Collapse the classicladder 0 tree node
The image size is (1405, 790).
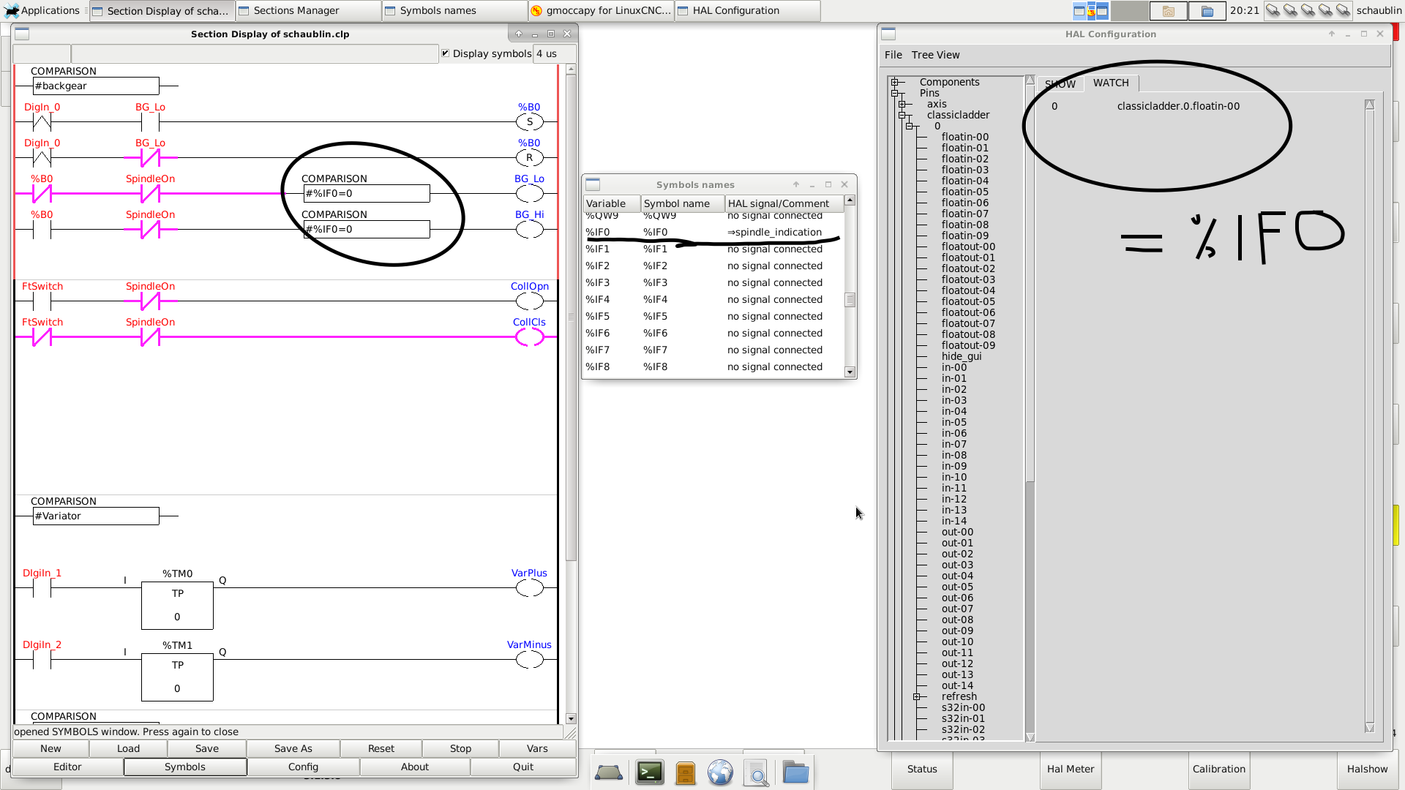pyautogui.click(x=909, y=126)
